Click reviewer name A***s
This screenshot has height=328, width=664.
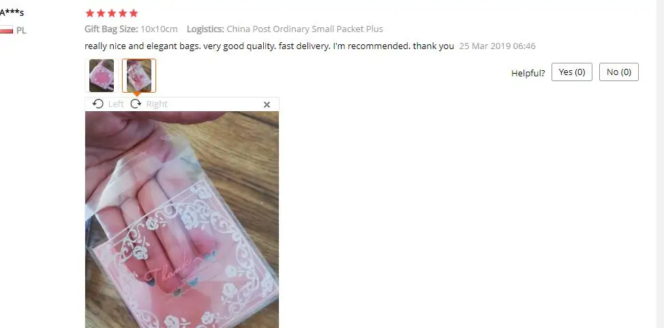coord(12,12)
